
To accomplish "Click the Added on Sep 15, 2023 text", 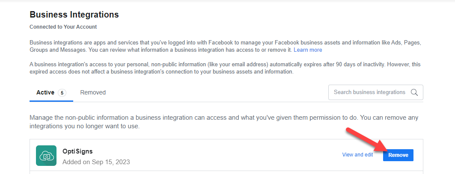I will pos(96,162).
